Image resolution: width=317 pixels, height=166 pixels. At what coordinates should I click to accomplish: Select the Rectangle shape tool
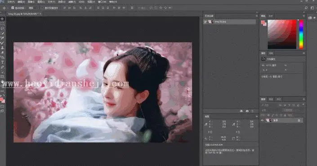pos(2,77)
